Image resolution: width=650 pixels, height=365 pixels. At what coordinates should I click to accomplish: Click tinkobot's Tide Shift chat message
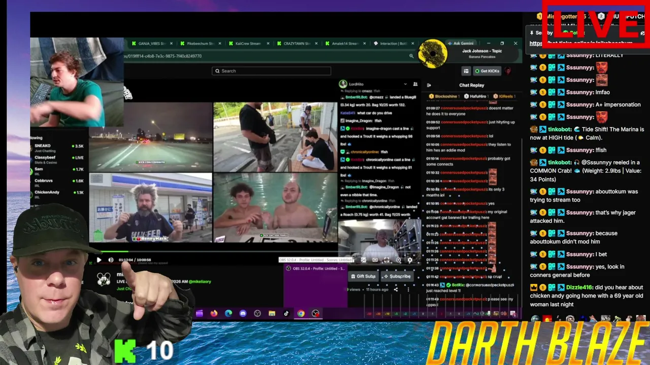coord(587,133)
